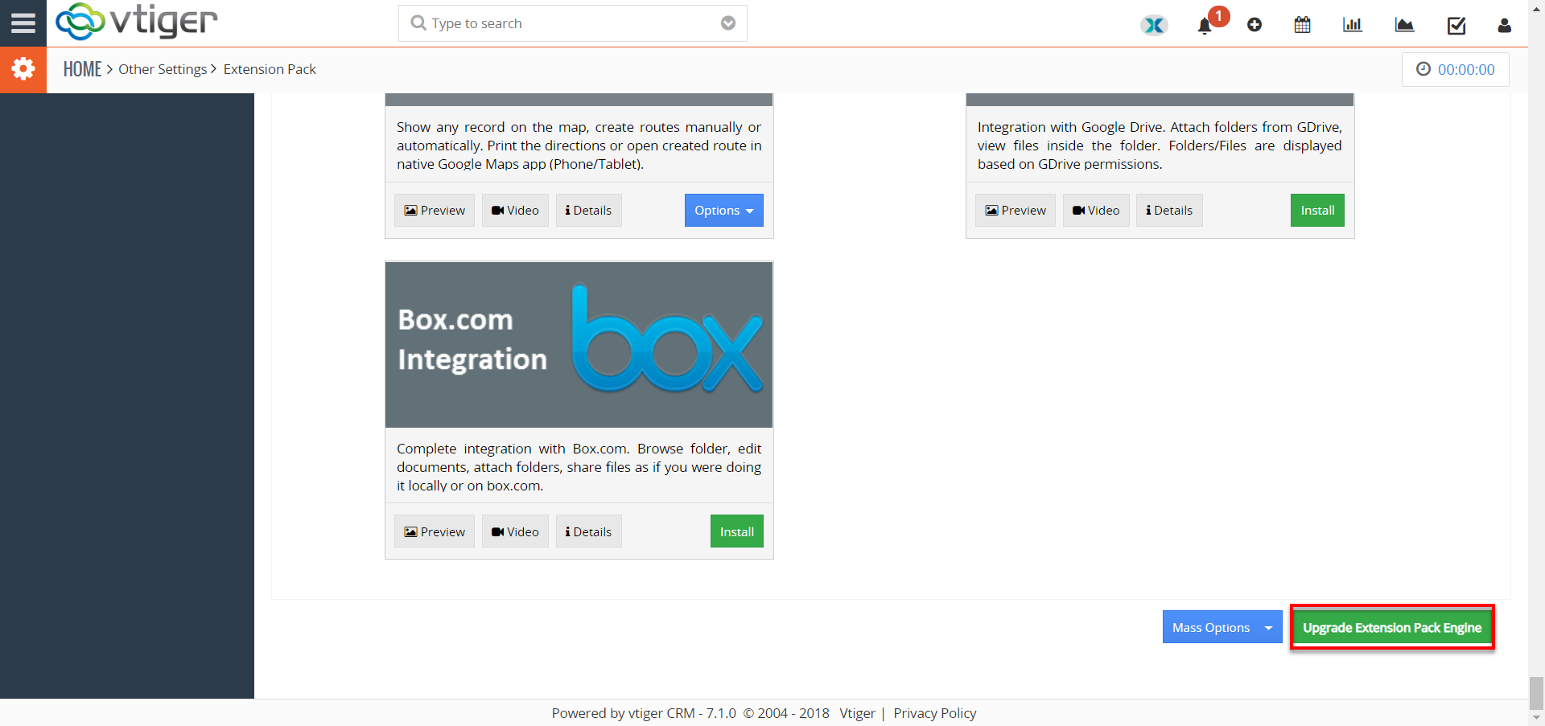View Details of Google Drive integration

tap(1169, 211)
